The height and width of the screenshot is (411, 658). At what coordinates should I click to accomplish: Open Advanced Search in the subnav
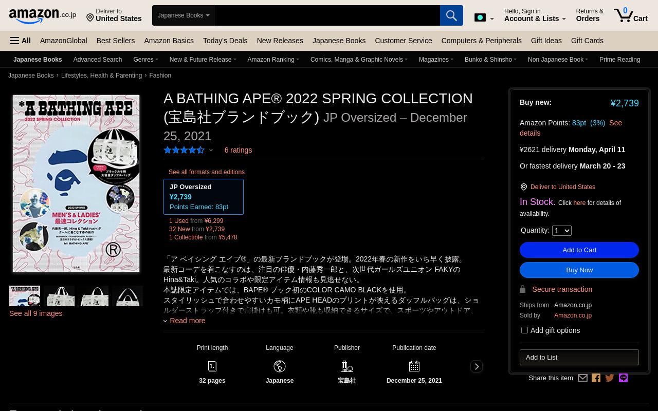98,60
